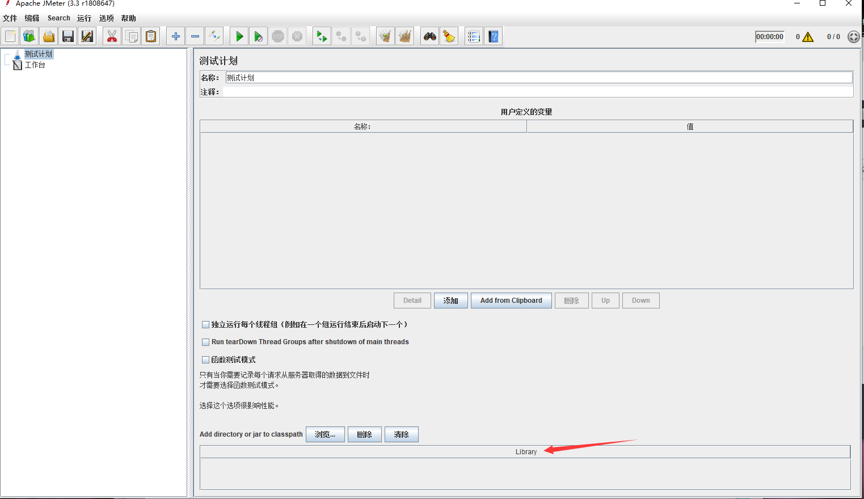Viewport: 864px width, 499px height.
Task: Select 工作台 in the left panel
Action: coord(34,65)
